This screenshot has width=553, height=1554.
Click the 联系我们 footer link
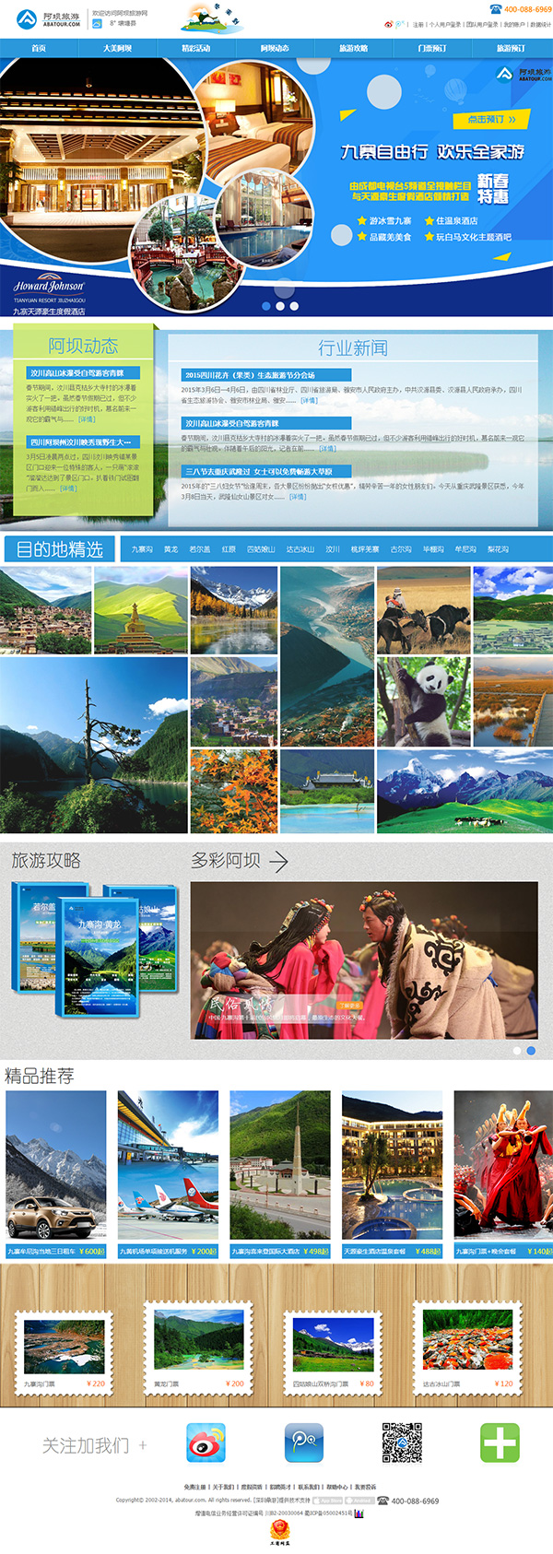(309, 1487)
